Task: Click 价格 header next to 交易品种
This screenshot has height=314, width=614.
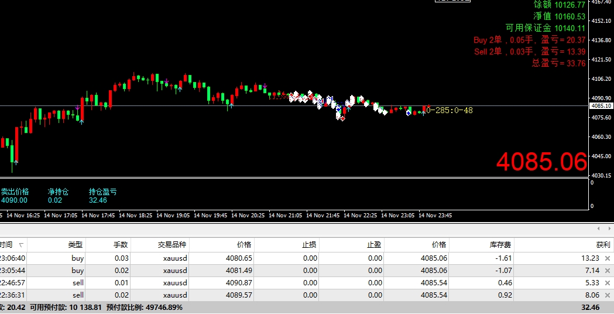Action: [244, 245]
